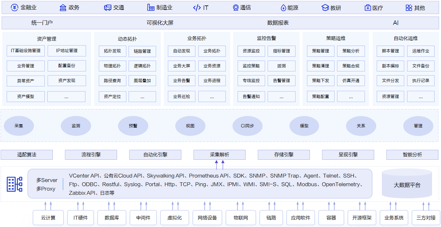Click the 监测 oval
This screenshot has height=227, width=441.
76,126
